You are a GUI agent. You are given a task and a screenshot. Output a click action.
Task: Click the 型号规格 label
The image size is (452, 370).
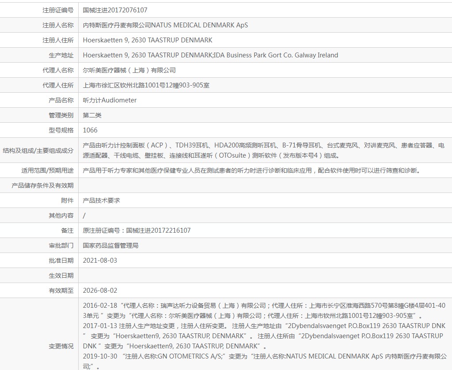pos(61,130)
